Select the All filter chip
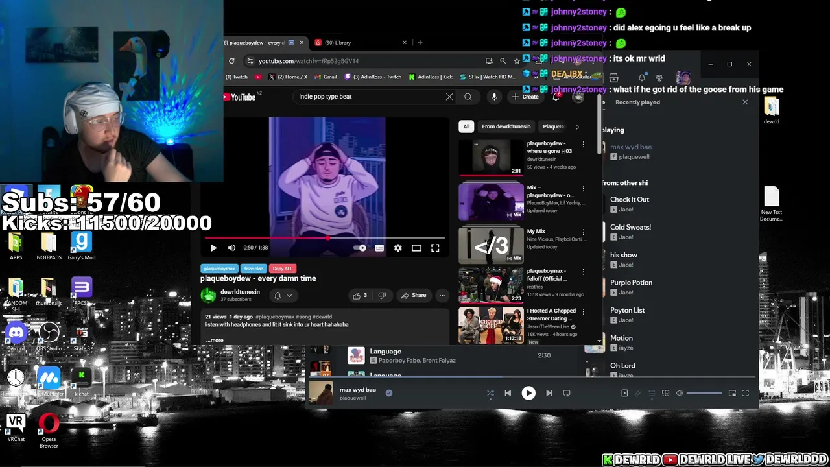The width and height of the screenshot is (830, 467). click(466, 126)
